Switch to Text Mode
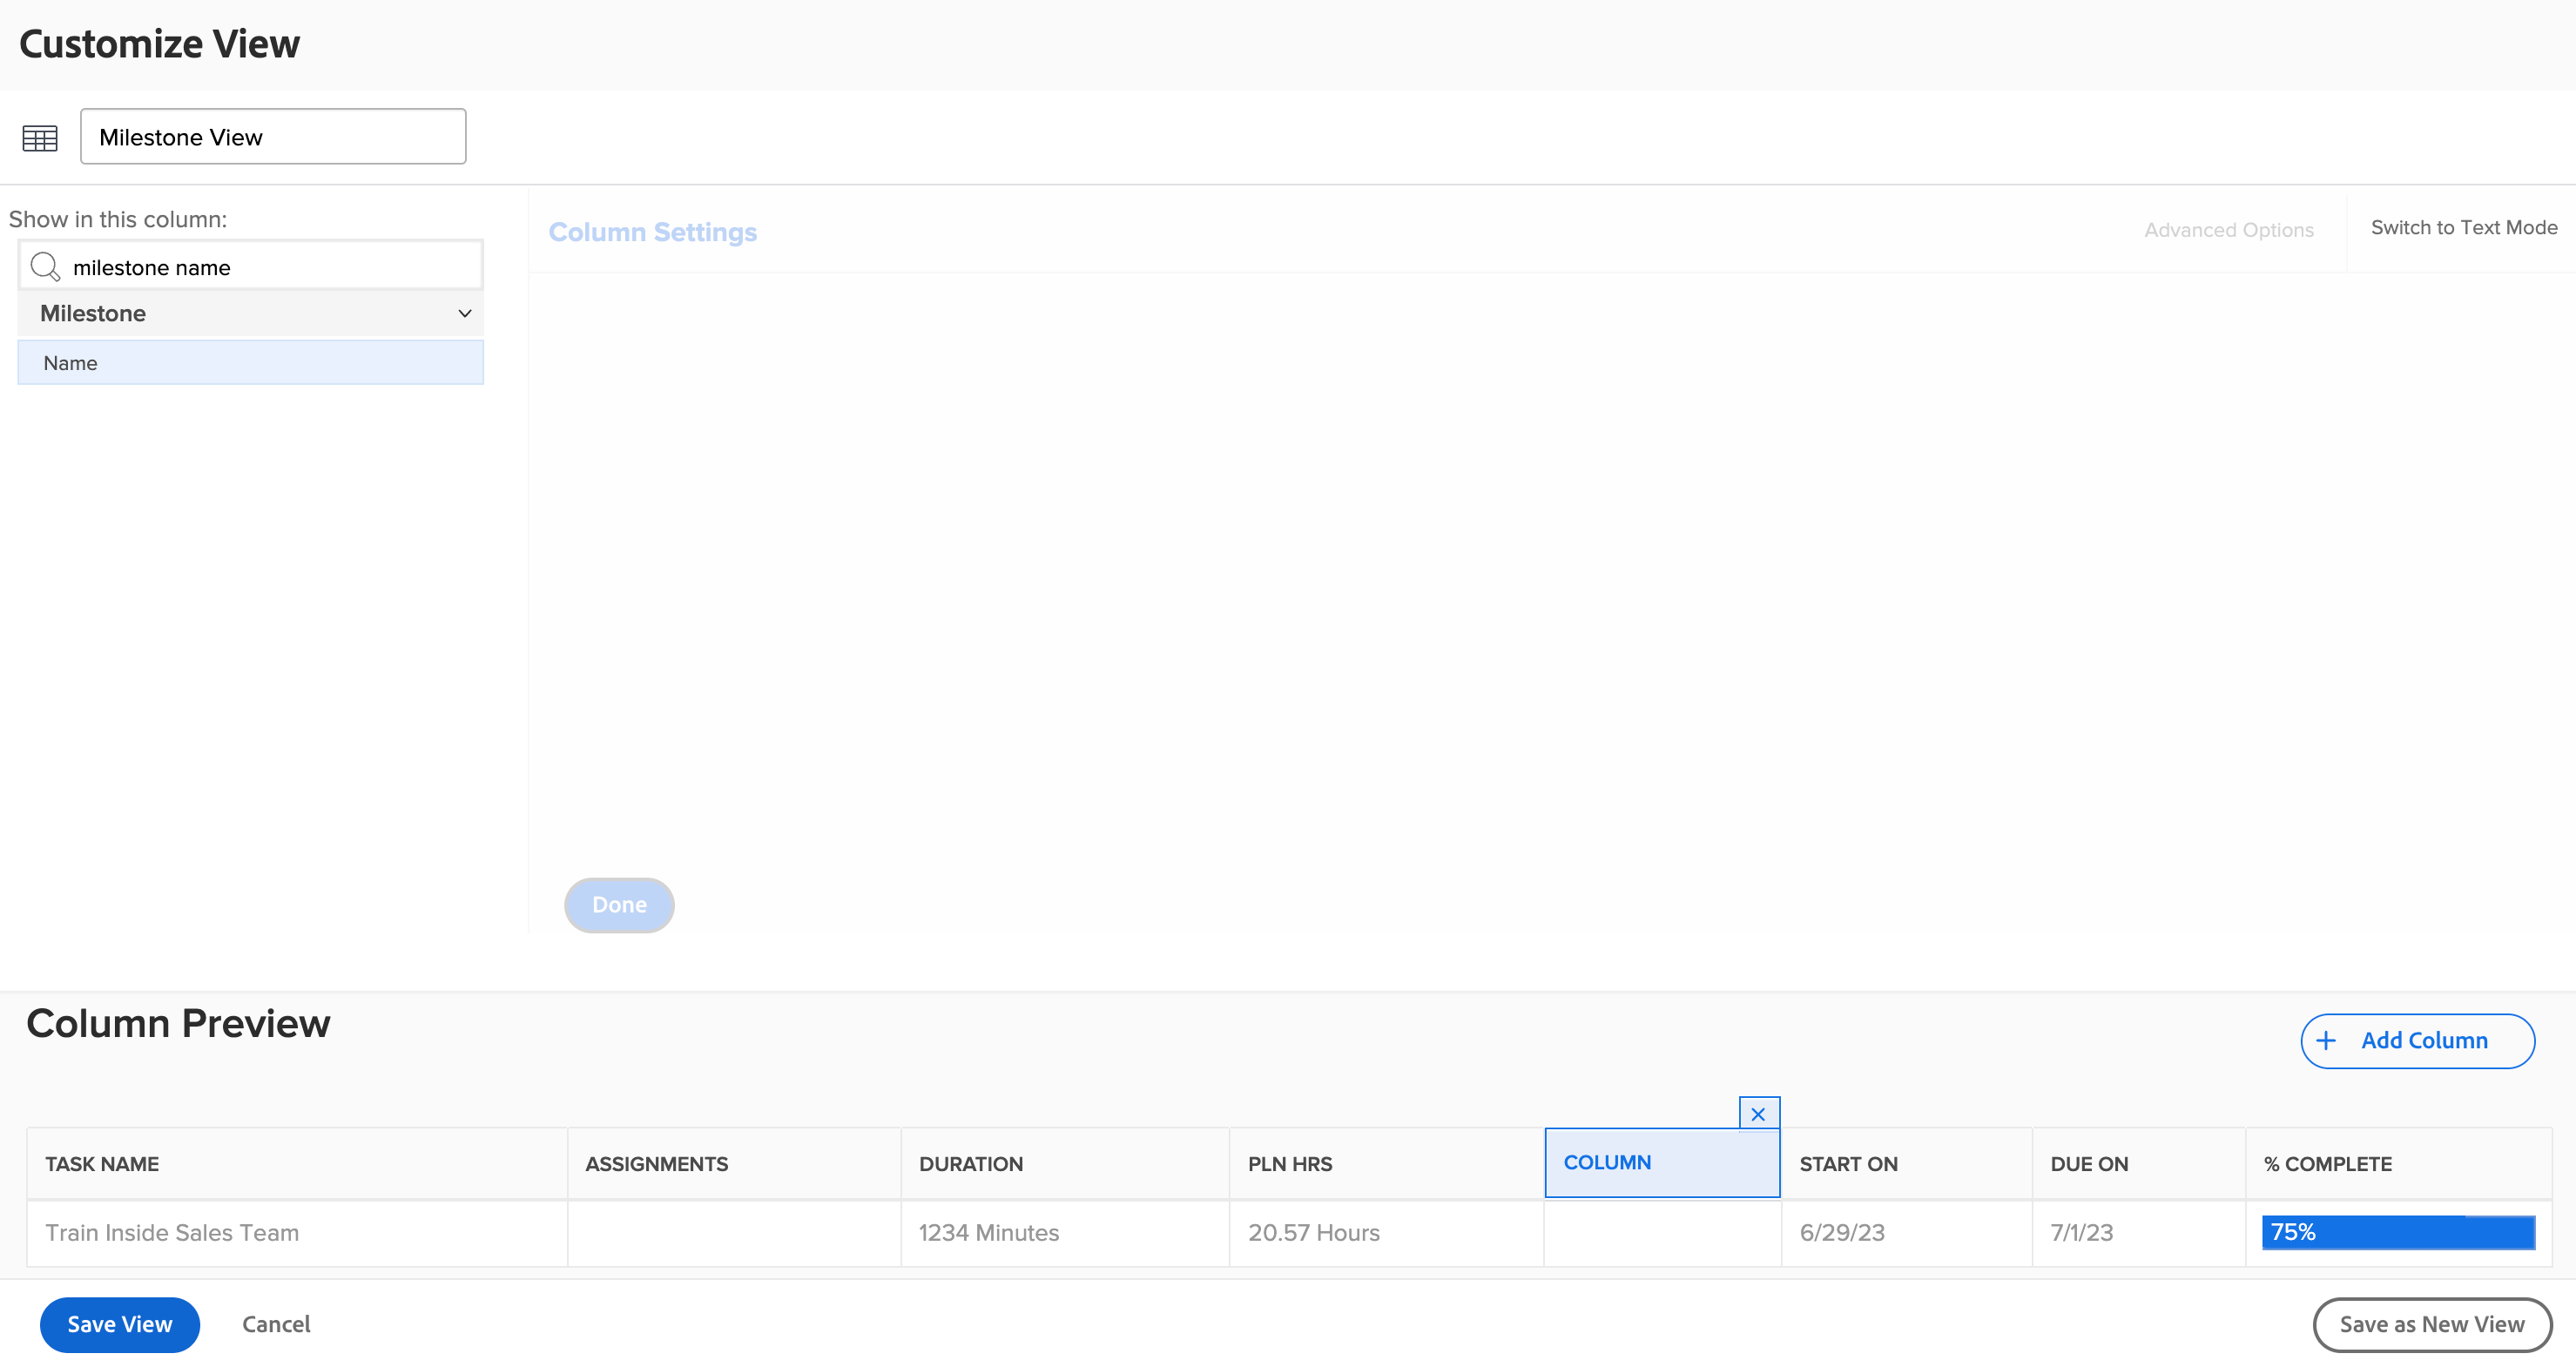This screenshot has width=2576, height=1367. click(x=2463, y=228)
